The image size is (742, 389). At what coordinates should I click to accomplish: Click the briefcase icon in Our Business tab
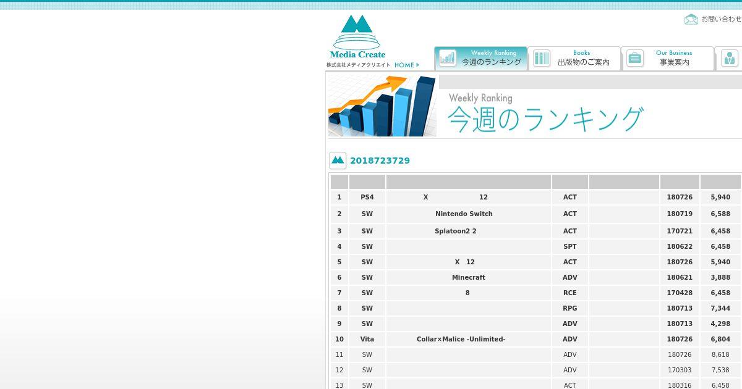[x=634, y=58]
